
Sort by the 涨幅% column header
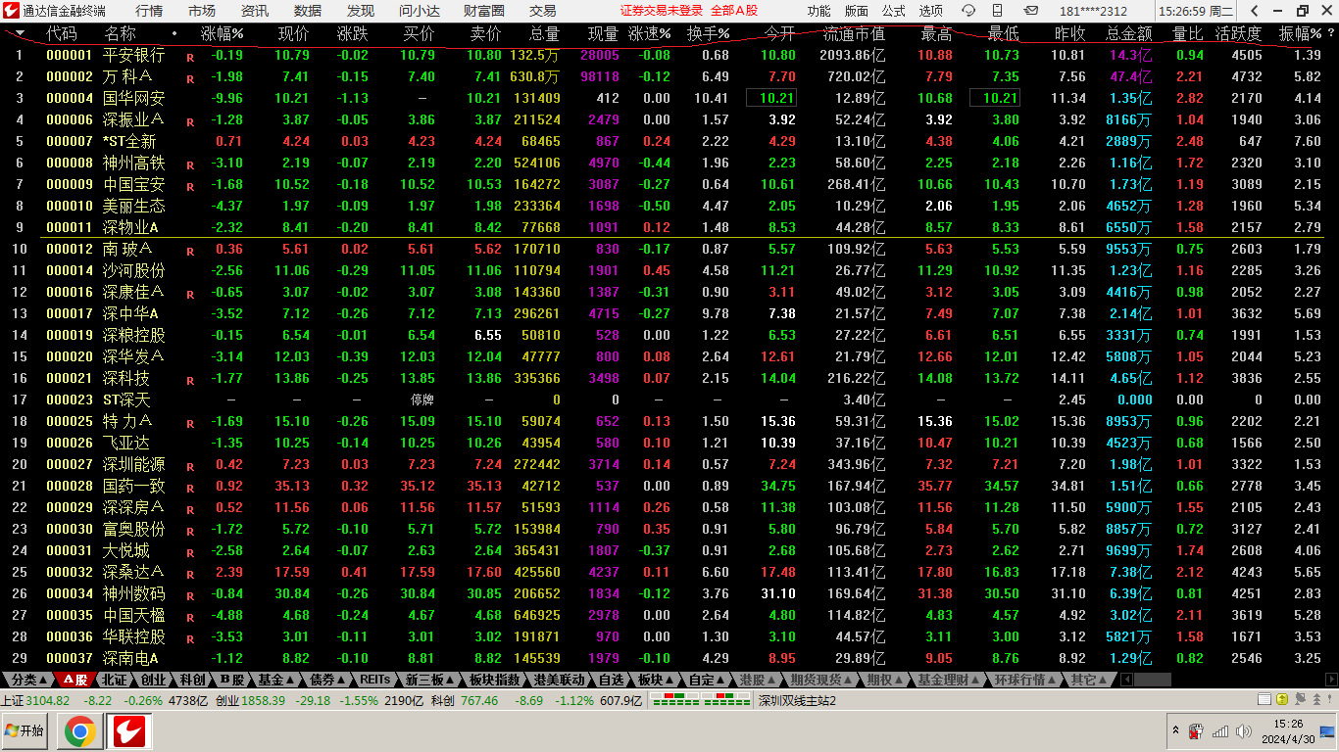point(222,33)
